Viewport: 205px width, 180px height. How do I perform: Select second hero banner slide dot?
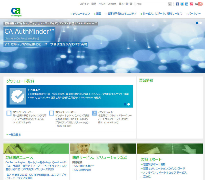(x=201, y=23)
